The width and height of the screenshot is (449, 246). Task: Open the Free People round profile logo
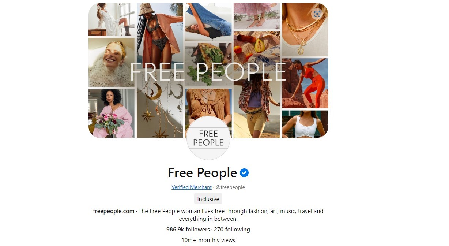click(208, 138)
